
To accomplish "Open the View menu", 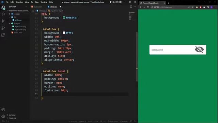I will coord(27,2).
